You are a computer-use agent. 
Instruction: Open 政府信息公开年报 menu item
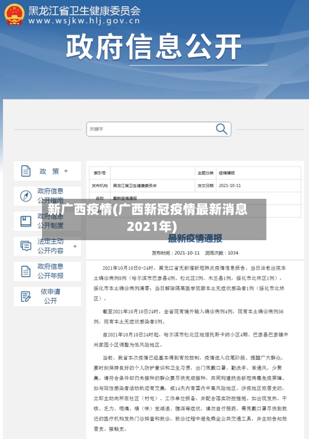pyautogui.click(x=47, y=271)
